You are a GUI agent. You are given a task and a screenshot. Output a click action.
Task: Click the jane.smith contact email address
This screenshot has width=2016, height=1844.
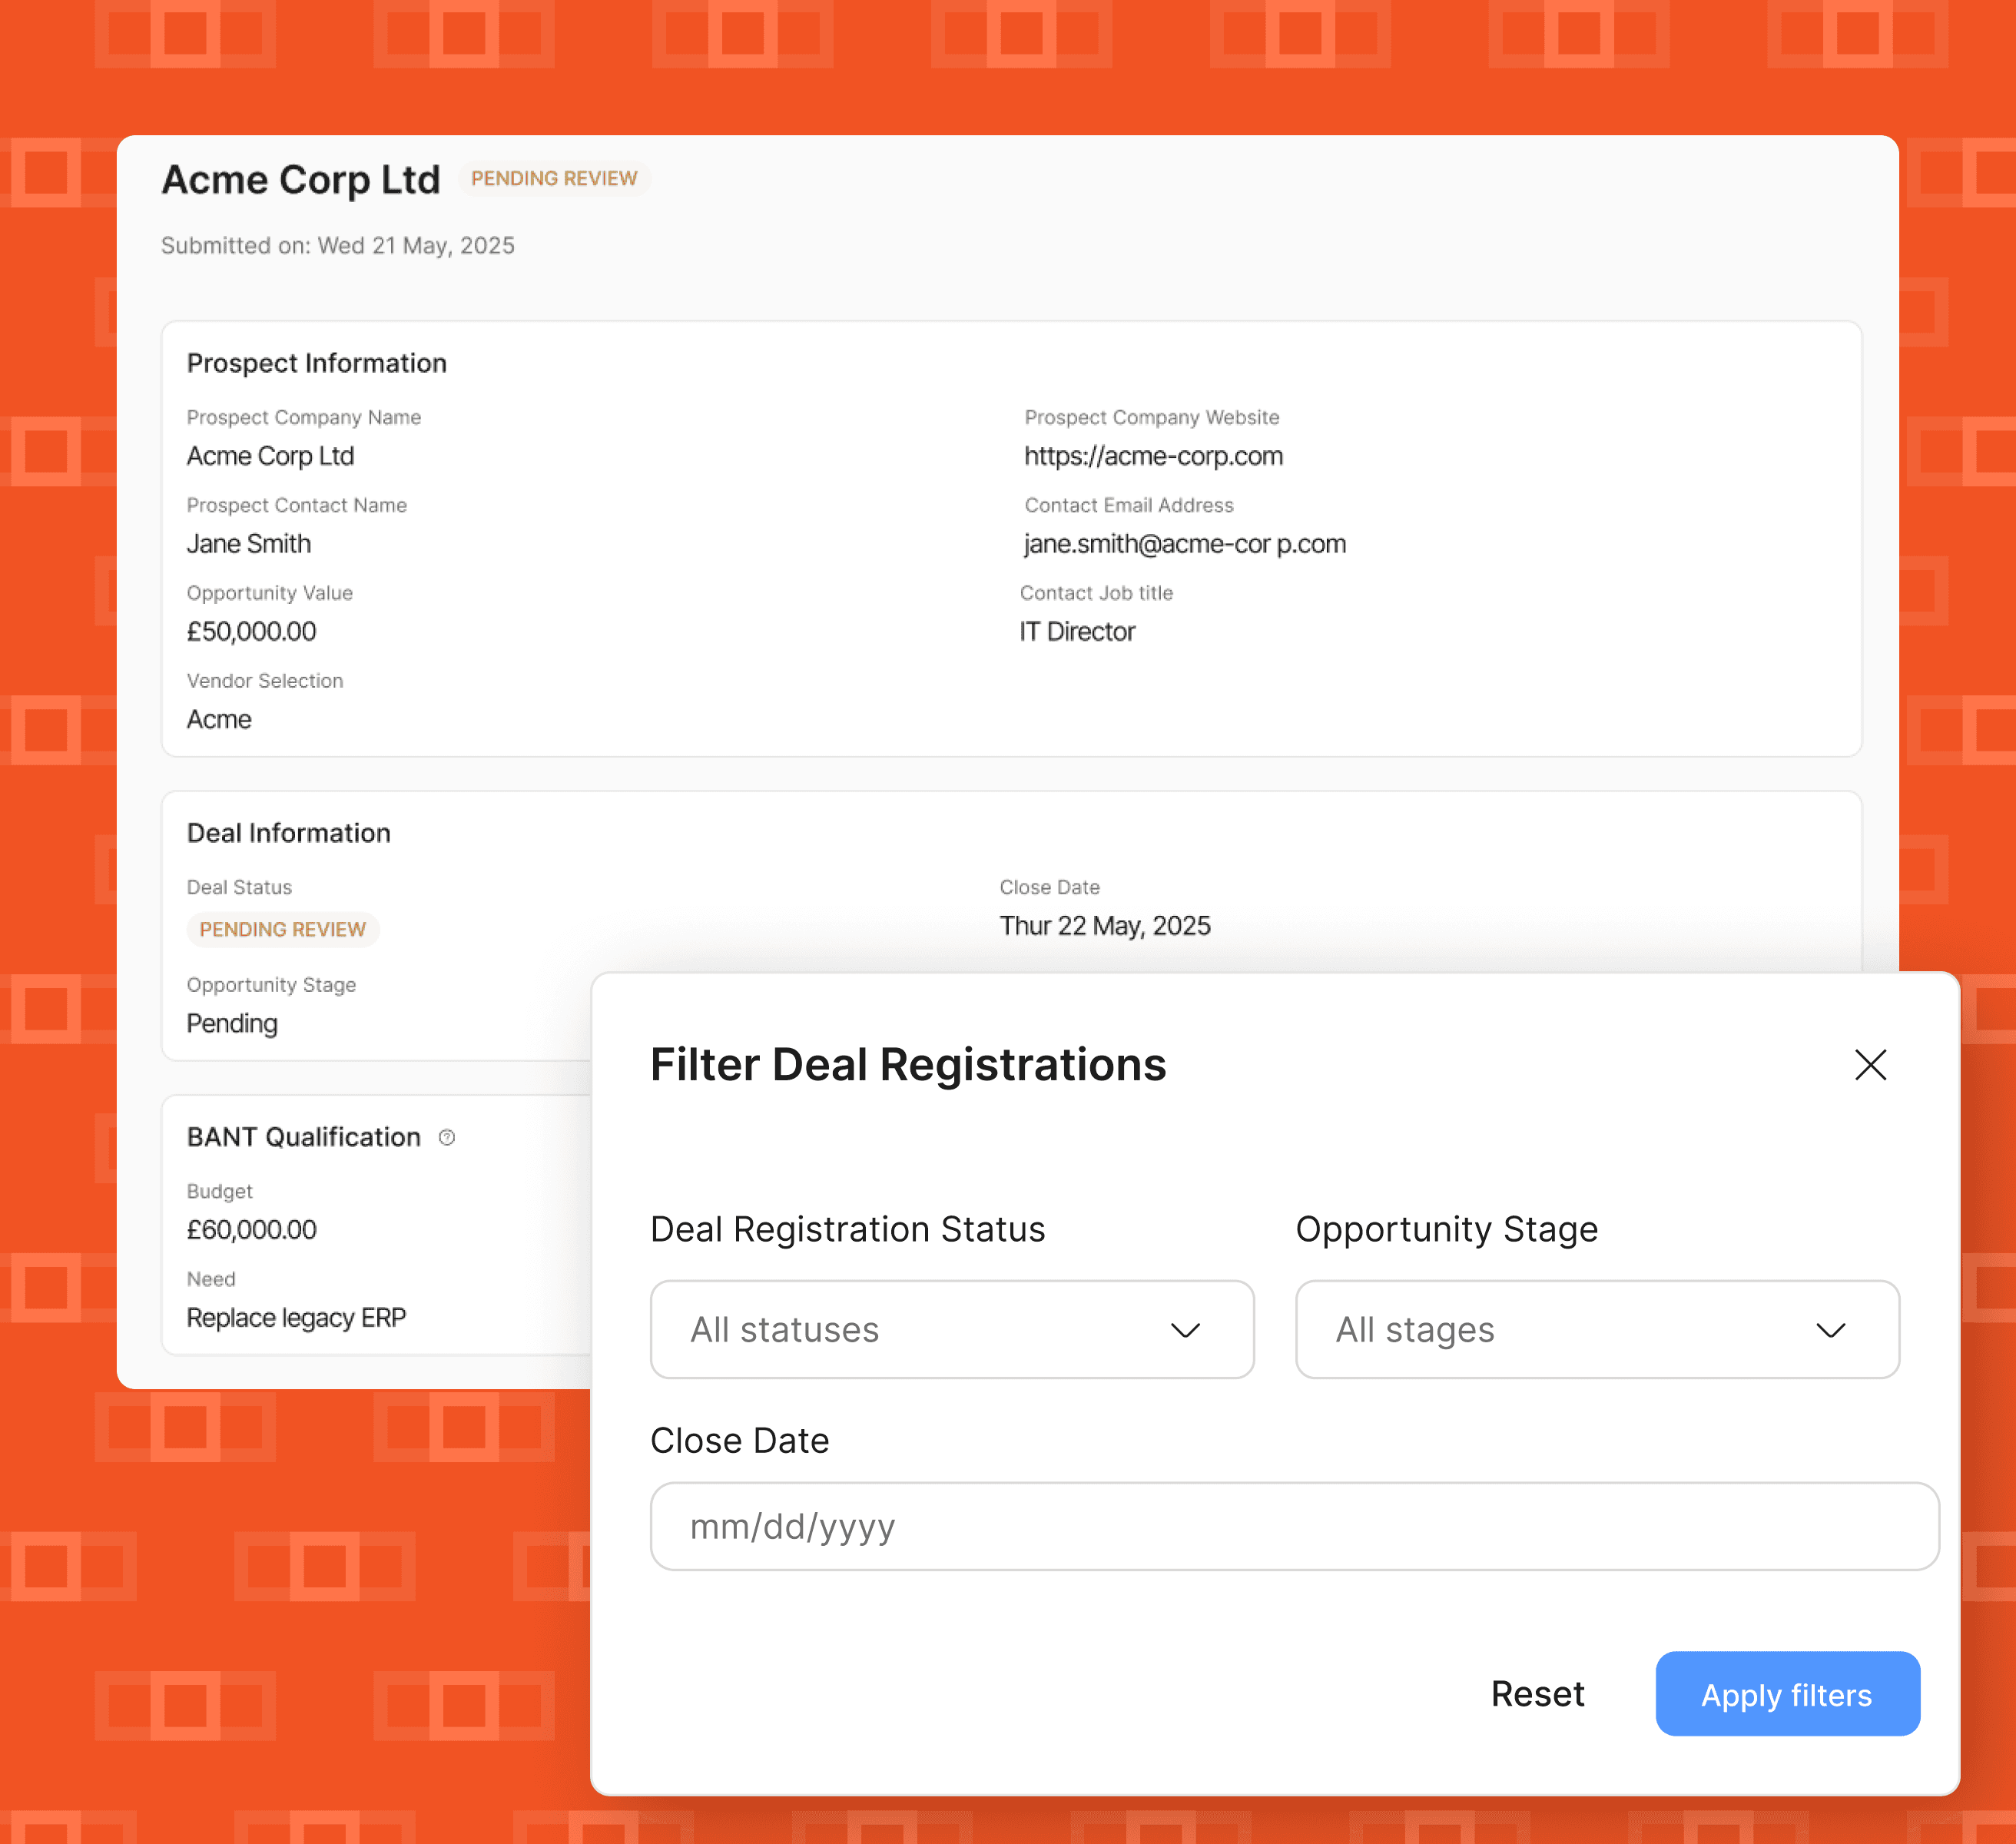(x=1184, y=544)
